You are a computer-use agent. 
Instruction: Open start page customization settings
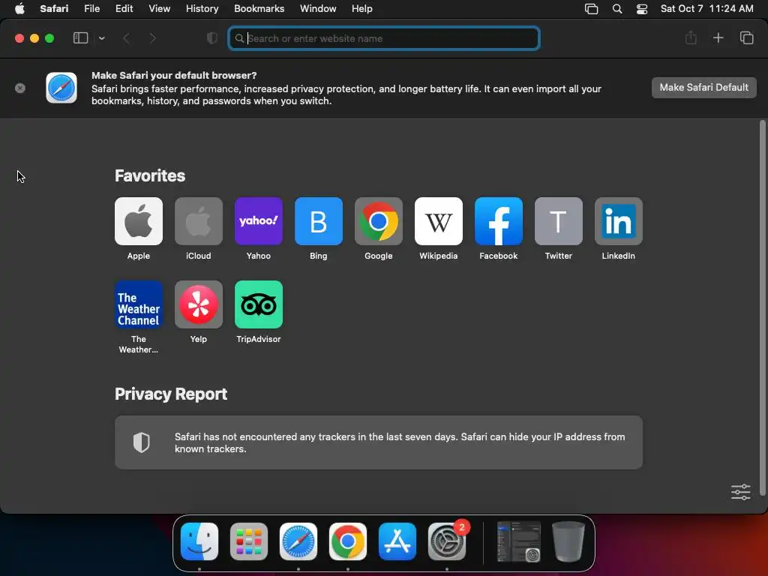pyautogui.click(x=740, y=492)
